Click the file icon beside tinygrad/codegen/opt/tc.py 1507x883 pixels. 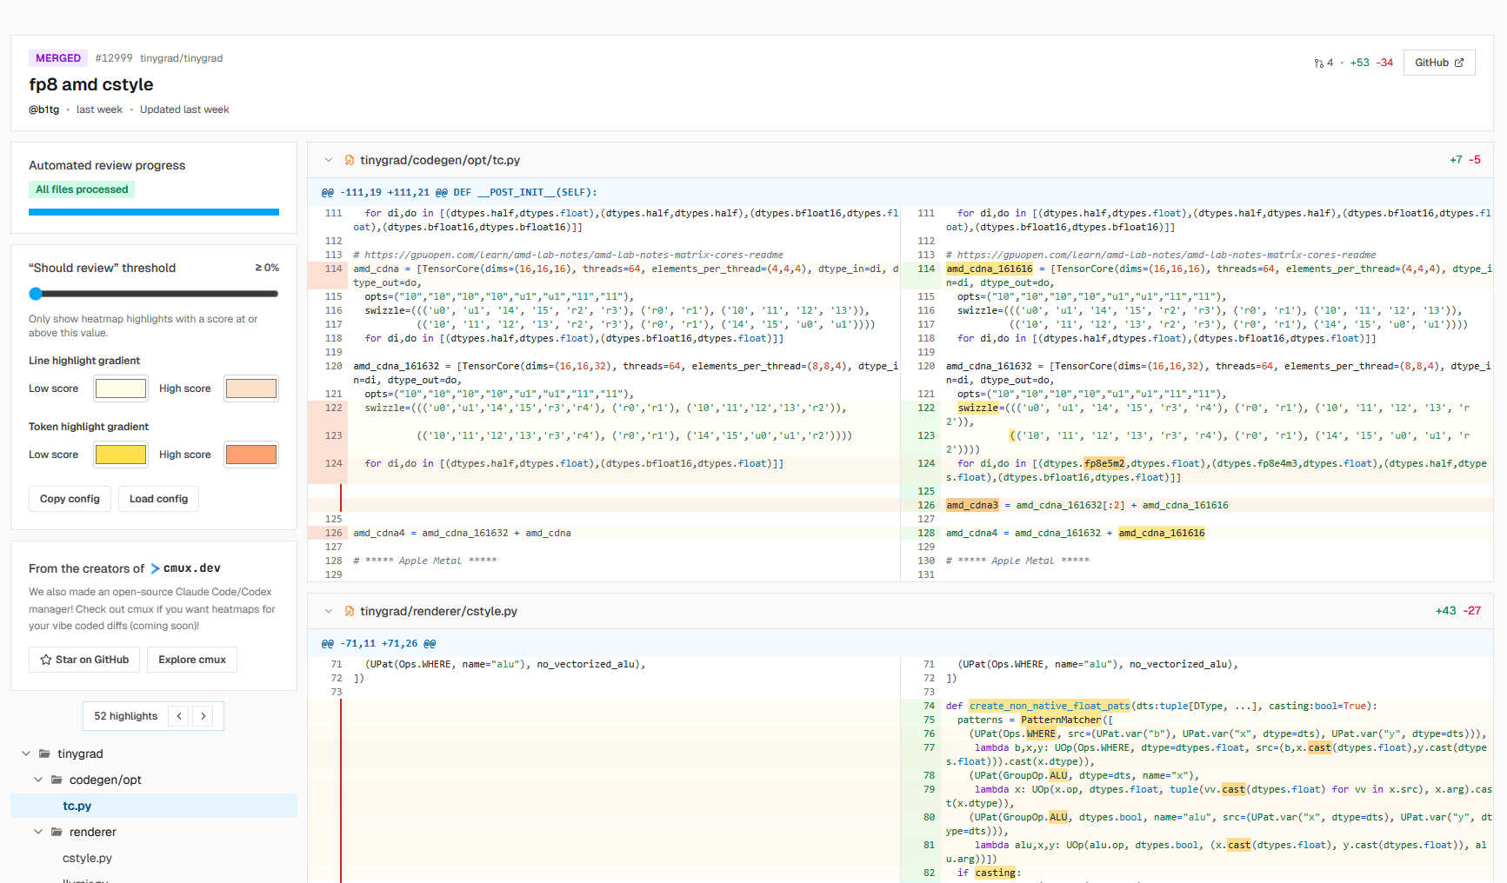click(350, 161)
